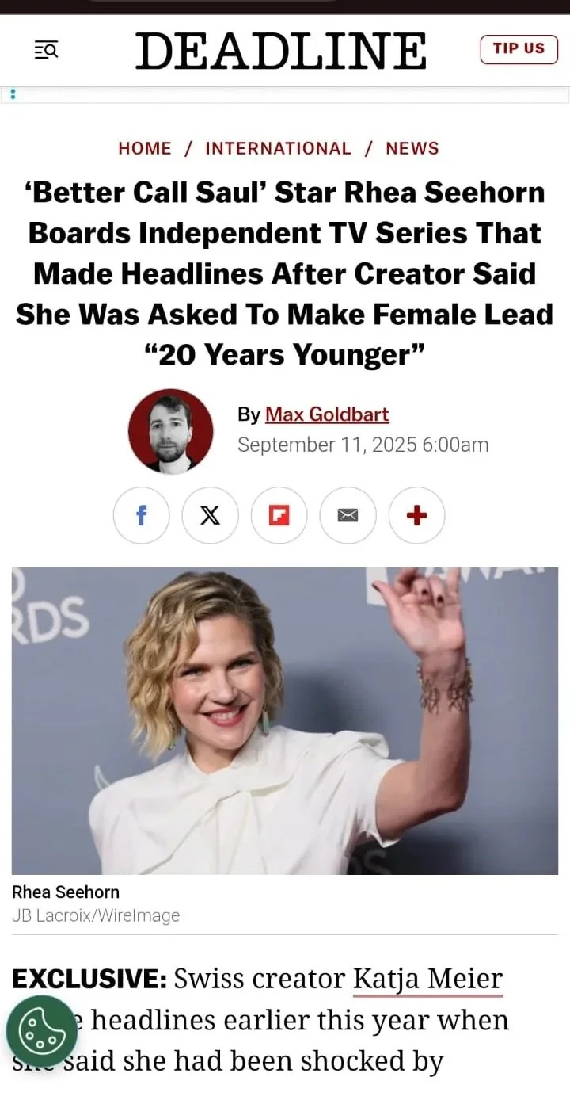570x1100 pixels.
Task: Open the menu and search icon
Action: click(x=46, y=50)
